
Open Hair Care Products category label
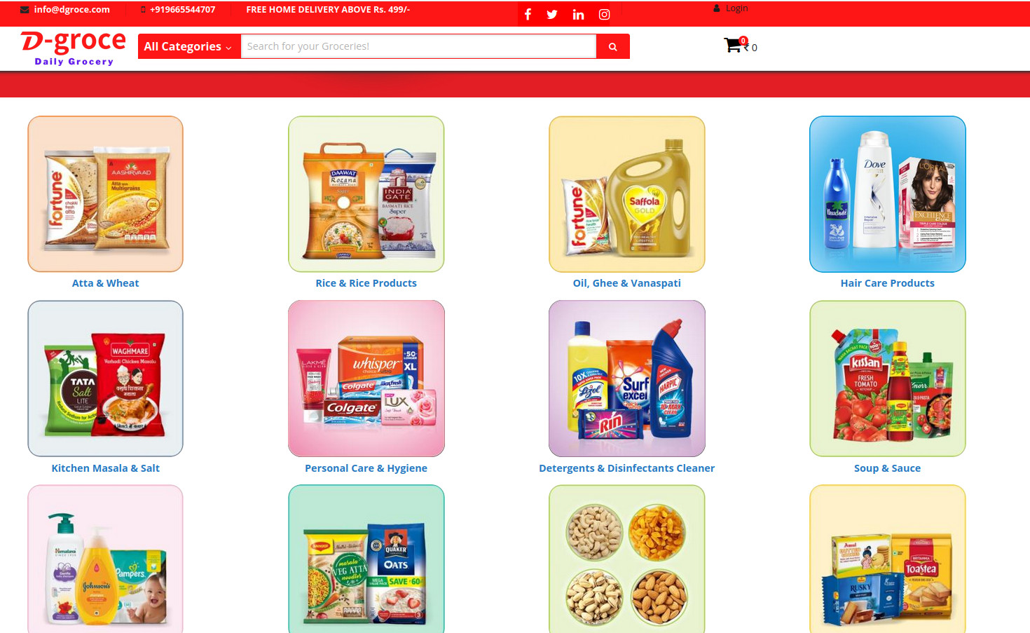click(x=887, y=283)
